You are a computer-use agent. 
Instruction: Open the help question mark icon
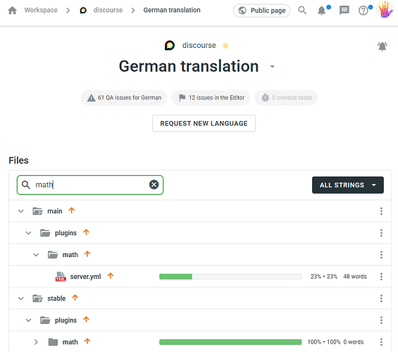[363, 11]
